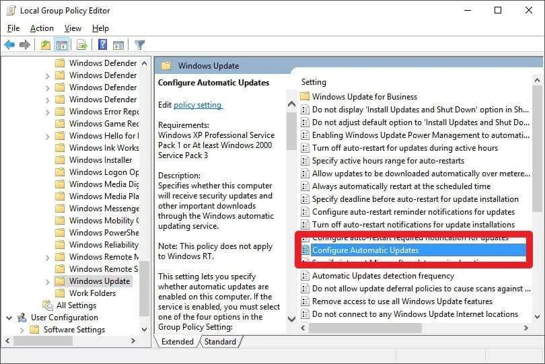Click the Windows Update folder icon in tree
This screenshot has width=545, height=364.
(60, 281)
